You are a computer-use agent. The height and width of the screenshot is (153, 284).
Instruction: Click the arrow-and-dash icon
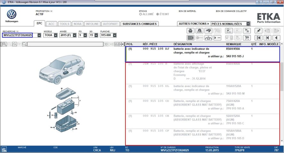(x=217, y=38)
